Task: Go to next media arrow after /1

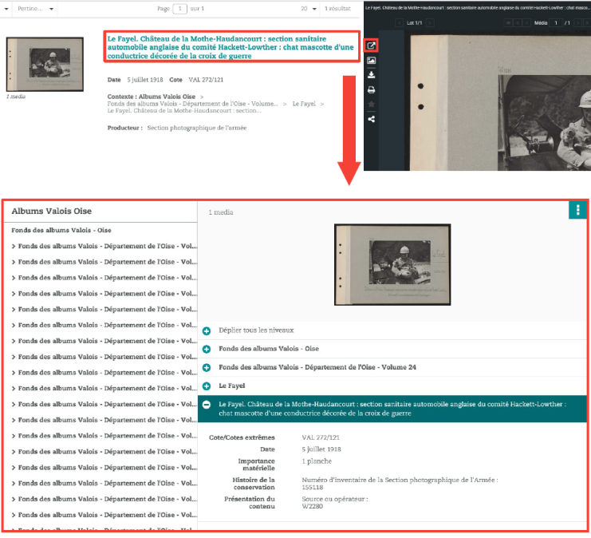Action: pyautogui.click(x=577, y=23)
